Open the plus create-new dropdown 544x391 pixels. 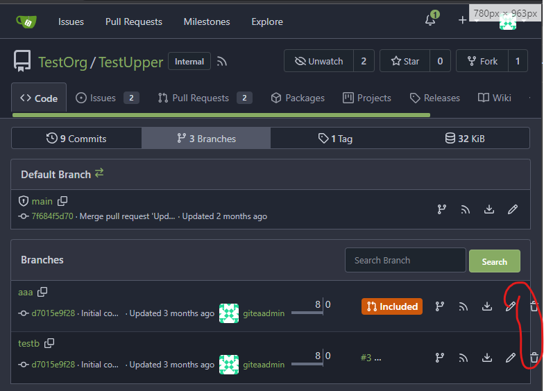pos(463,21)
